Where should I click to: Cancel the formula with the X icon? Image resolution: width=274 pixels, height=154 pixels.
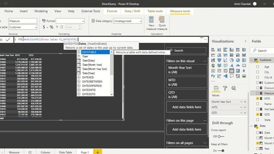pyautogui.click(x=1, y=40)
